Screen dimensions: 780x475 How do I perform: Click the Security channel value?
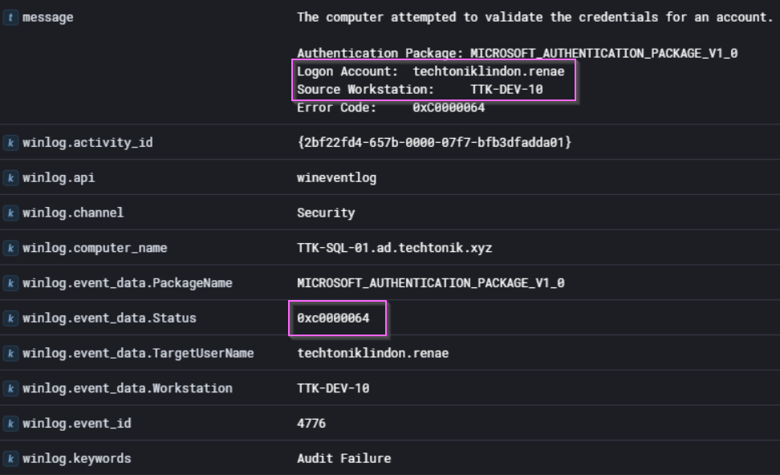tap(325, 213)
